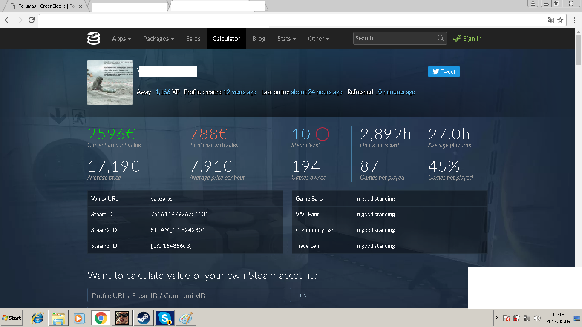
Task: Click the 2596€ current account value
Action: (111, 134)
